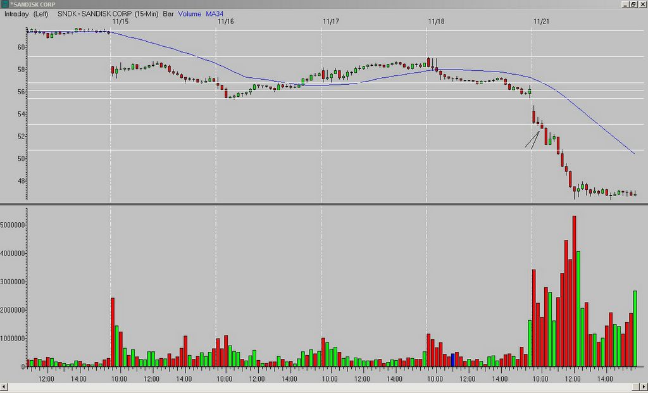This screenshot has width=648, height=393.
Task: Click the single blue volume bar
Action: pos(452,360)
